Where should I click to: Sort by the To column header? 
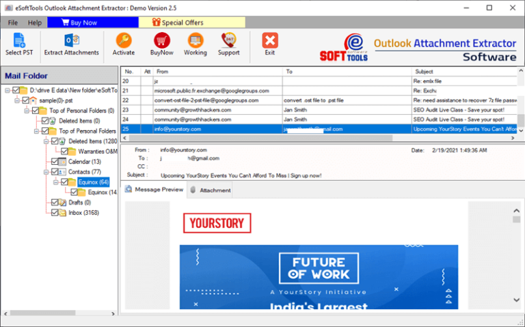click(347, 71)
